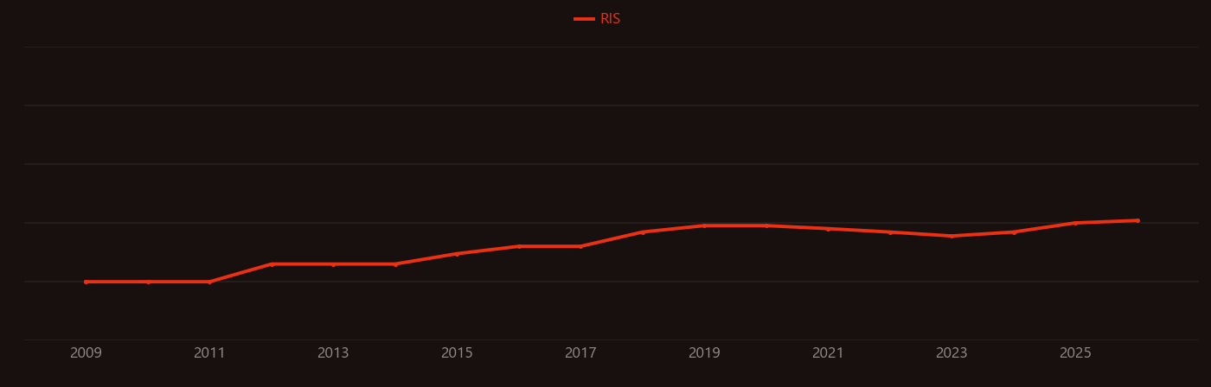Click the 2011 x-axis label
The width and height of the screenshot is (1211, 387).
coord(209,353)
